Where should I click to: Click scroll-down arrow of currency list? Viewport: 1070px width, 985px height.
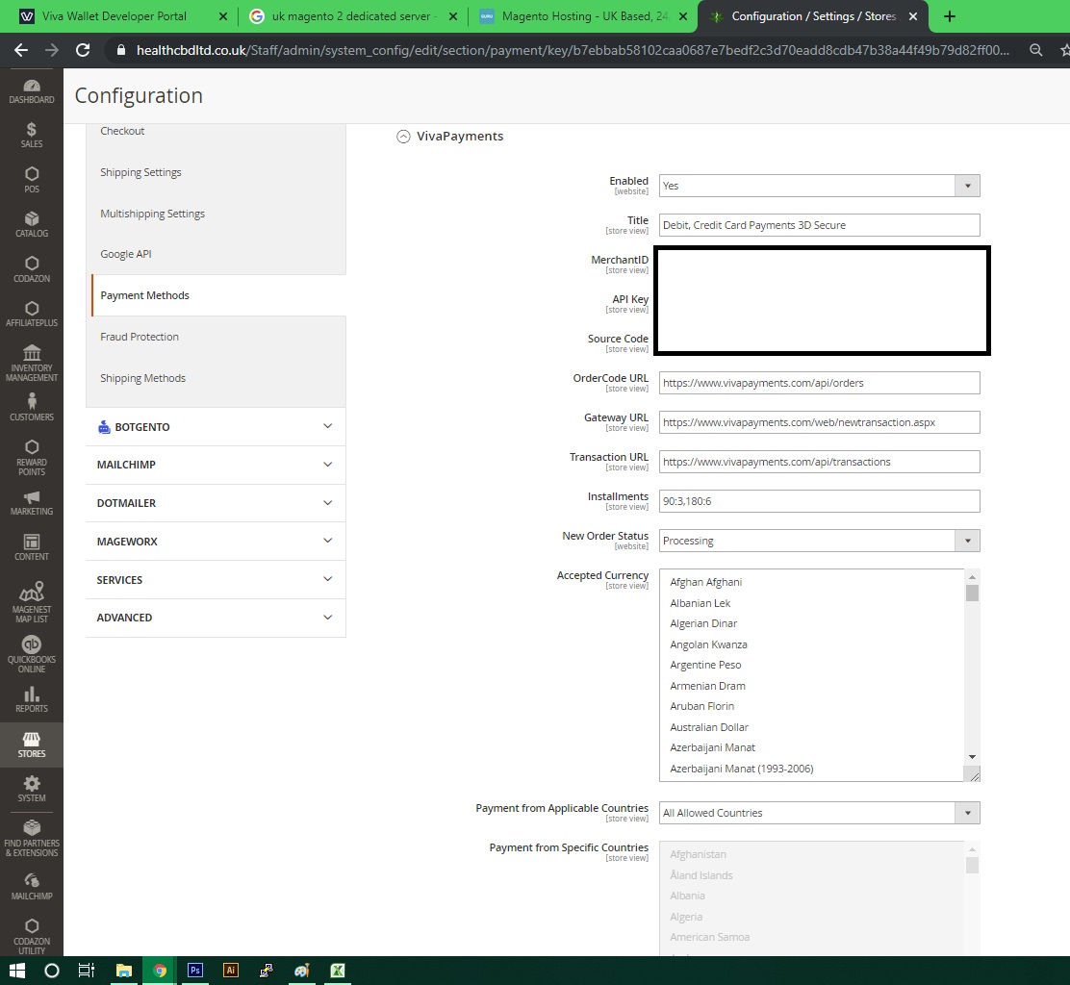972,757
